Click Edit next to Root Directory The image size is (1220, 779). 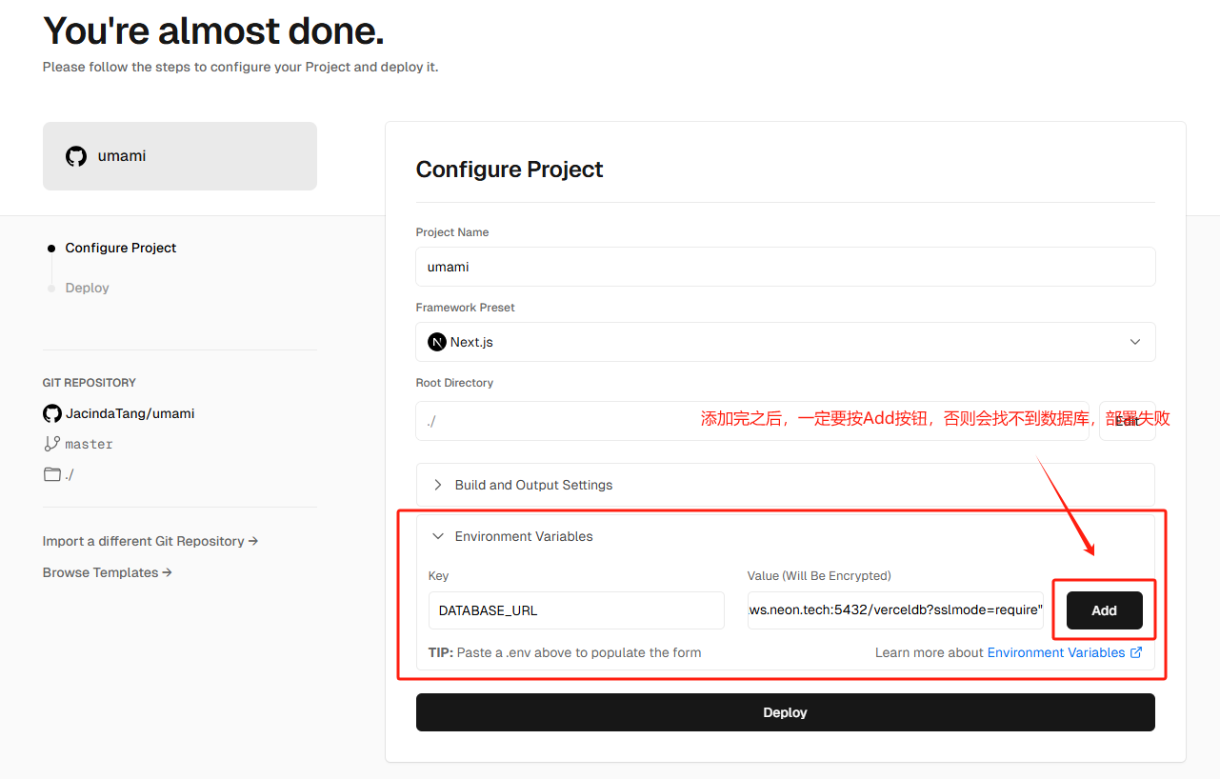tap(1127, 421)
